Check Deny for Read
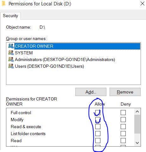Viewport: 146px width, 152px height. (x=123, y=141)
